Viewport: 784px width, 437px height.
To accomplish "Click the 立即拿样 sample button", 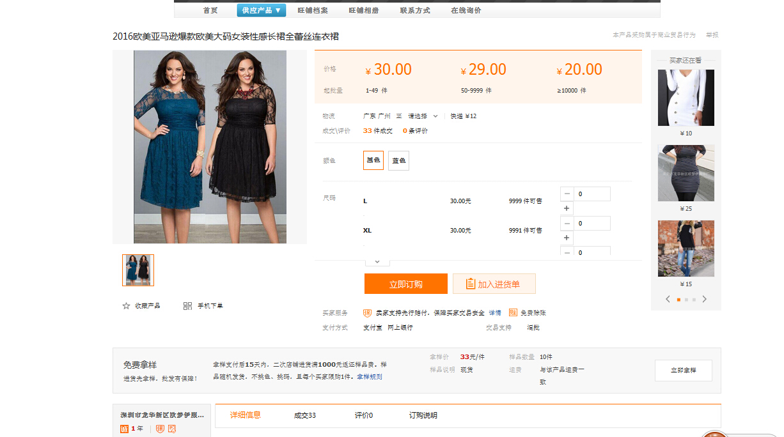I will click(x=683, y=371).
